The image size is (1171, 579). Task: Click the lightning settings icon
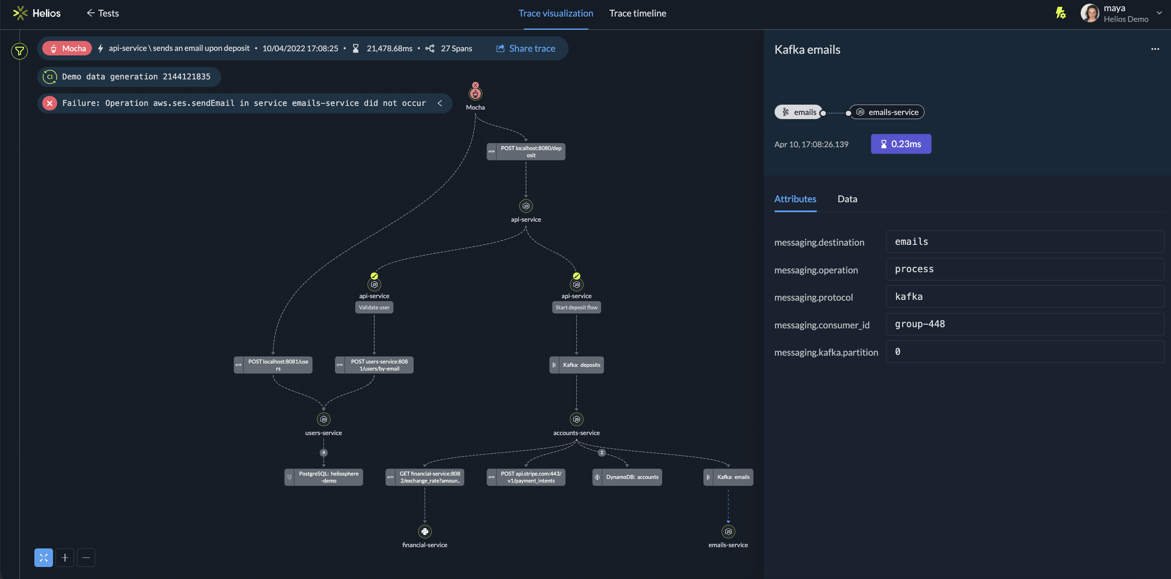[1060, 13]
